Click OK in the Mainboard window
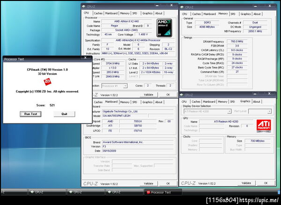The image size is (281, 205). pyautogui.click(x=168, y=183)
